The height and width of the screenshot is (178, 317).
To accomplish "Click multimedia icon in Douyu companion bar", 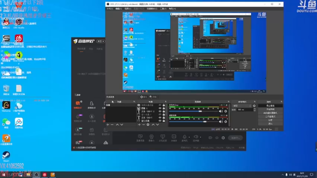I will [x=174, y=138].
